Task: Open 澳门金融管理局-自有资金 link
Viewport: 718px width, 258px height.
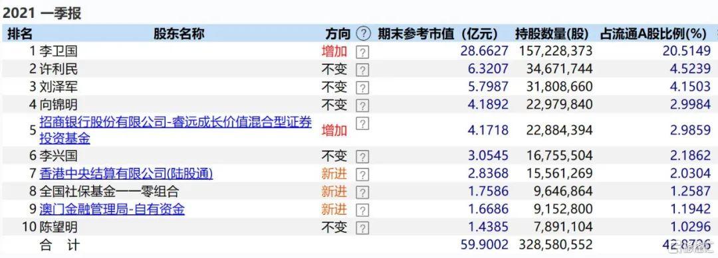Action: tap(112, 209)
